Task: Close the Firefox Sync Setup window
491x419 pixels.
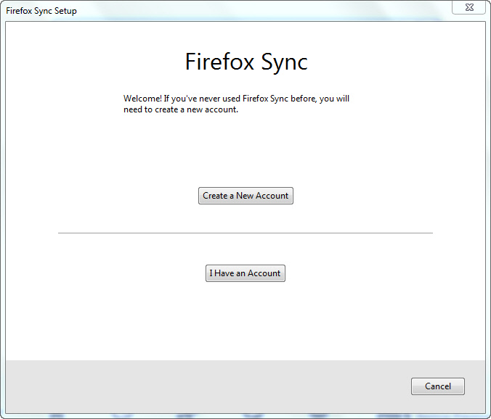Action: [468, 7]
